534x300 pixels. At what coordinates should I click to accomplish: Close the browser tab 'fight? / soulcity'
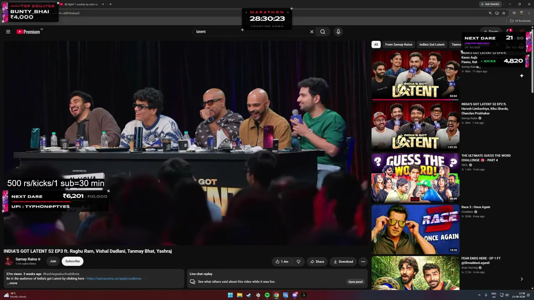[x=103, y=4]
